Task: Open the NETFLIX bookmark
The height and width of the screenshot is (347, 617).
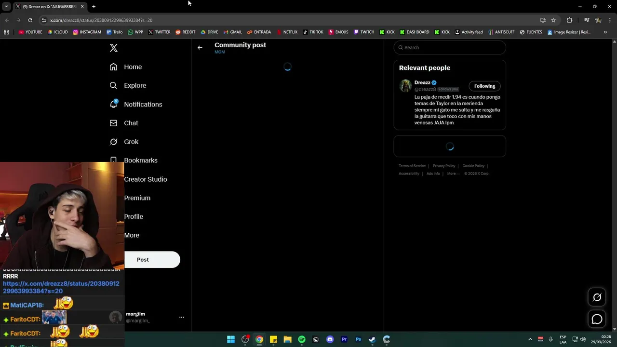Action: pos(287,32)
